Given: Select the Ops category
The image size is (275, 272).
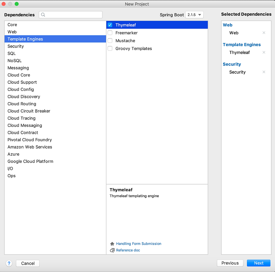Looking at the screenshot, I should tap(55, 176).
